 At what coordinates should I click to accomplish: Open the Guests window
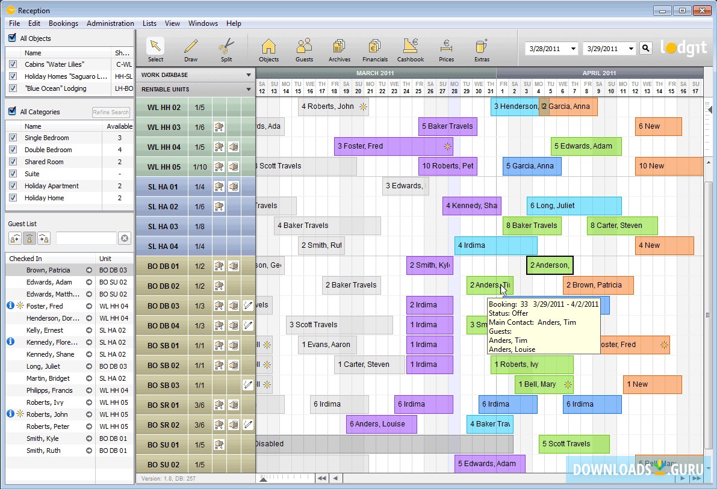(304, 48)
